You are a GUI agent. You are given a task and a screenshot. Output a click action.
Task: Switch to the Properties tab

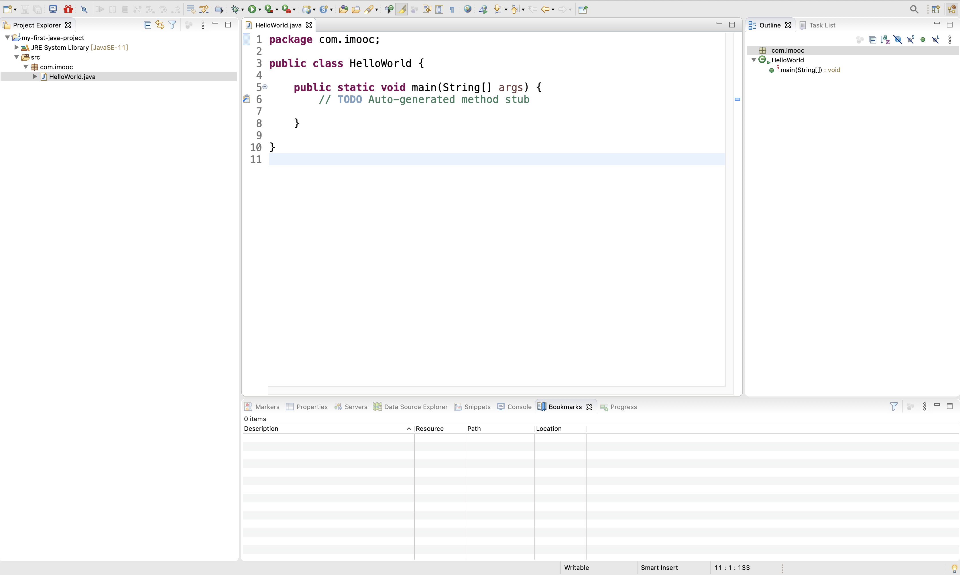[307, 407]
